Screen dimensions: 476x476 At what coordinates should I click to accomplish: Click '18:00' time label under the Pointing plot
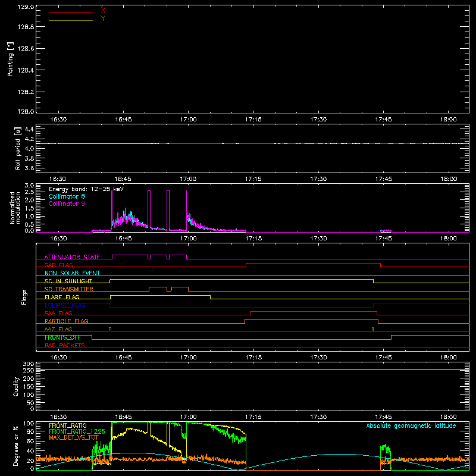449,120
